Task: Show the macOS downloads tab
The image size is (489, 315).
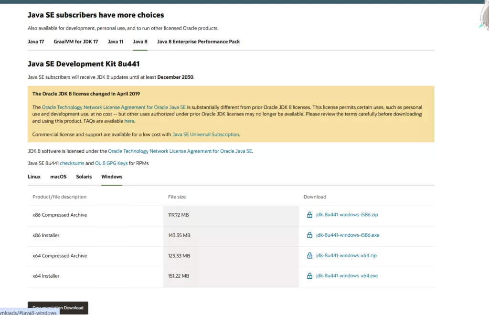Action: 58,177
